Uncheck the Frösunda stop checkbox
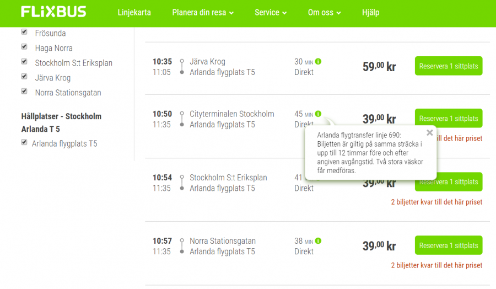496x289 pixels. point(24,32)
